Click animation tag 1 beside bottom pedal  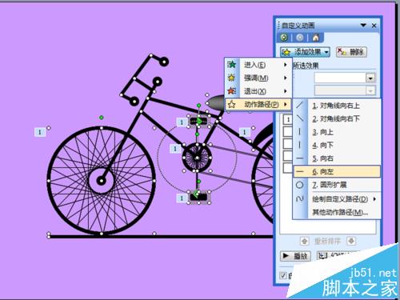pos(182,198)
